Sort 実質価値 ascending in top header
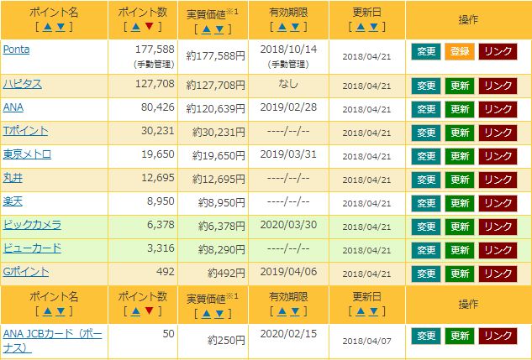 [206, 29]
